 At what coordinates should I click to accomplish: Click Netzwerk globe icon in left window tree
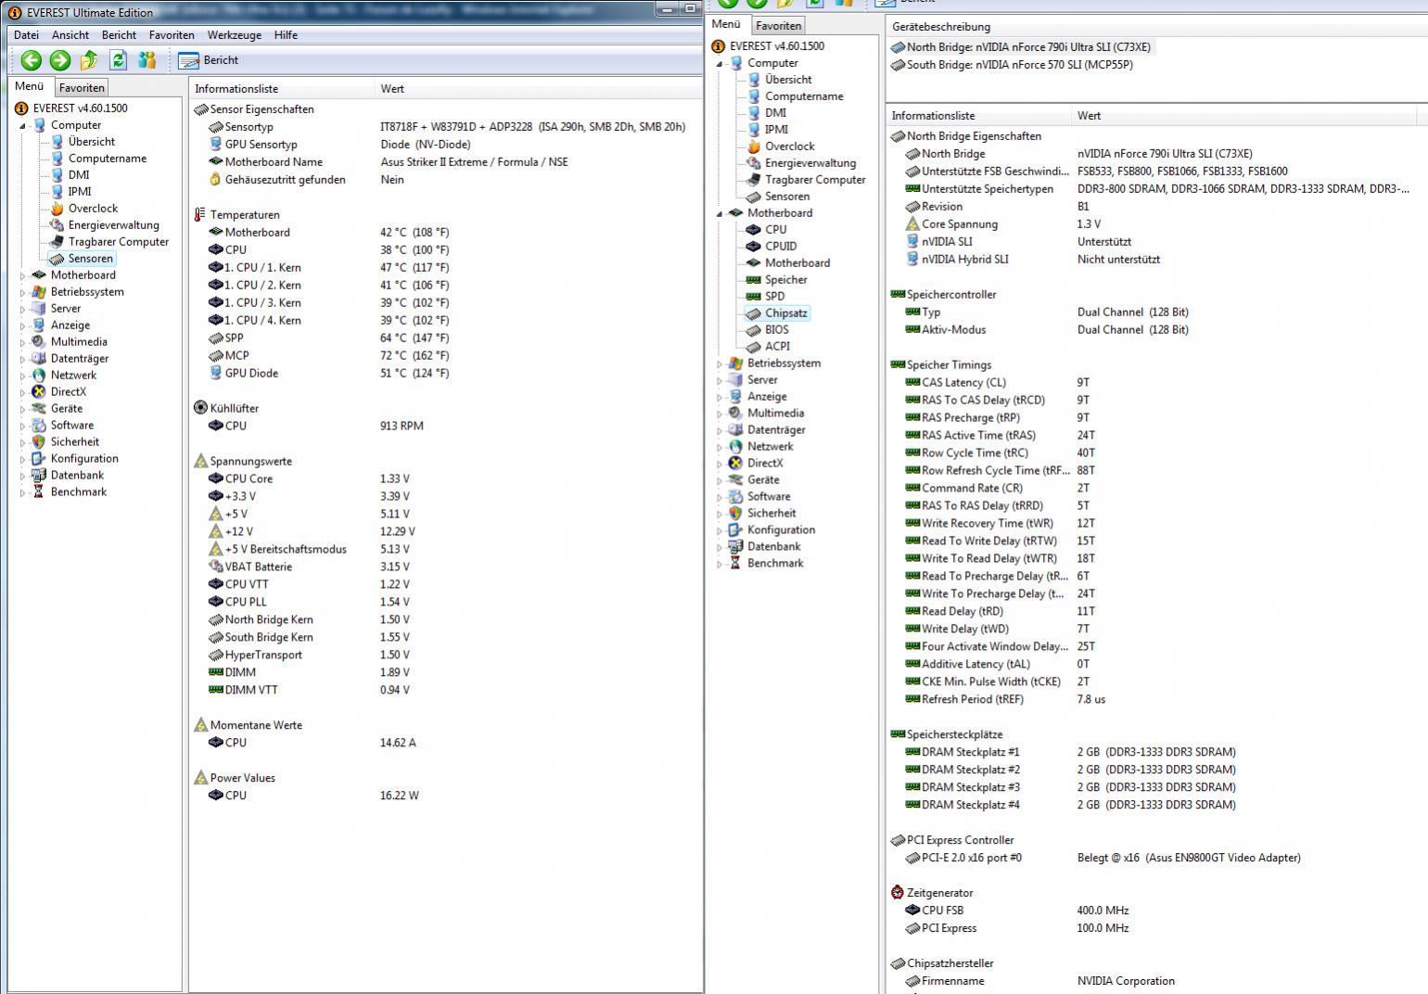(39, 376)
